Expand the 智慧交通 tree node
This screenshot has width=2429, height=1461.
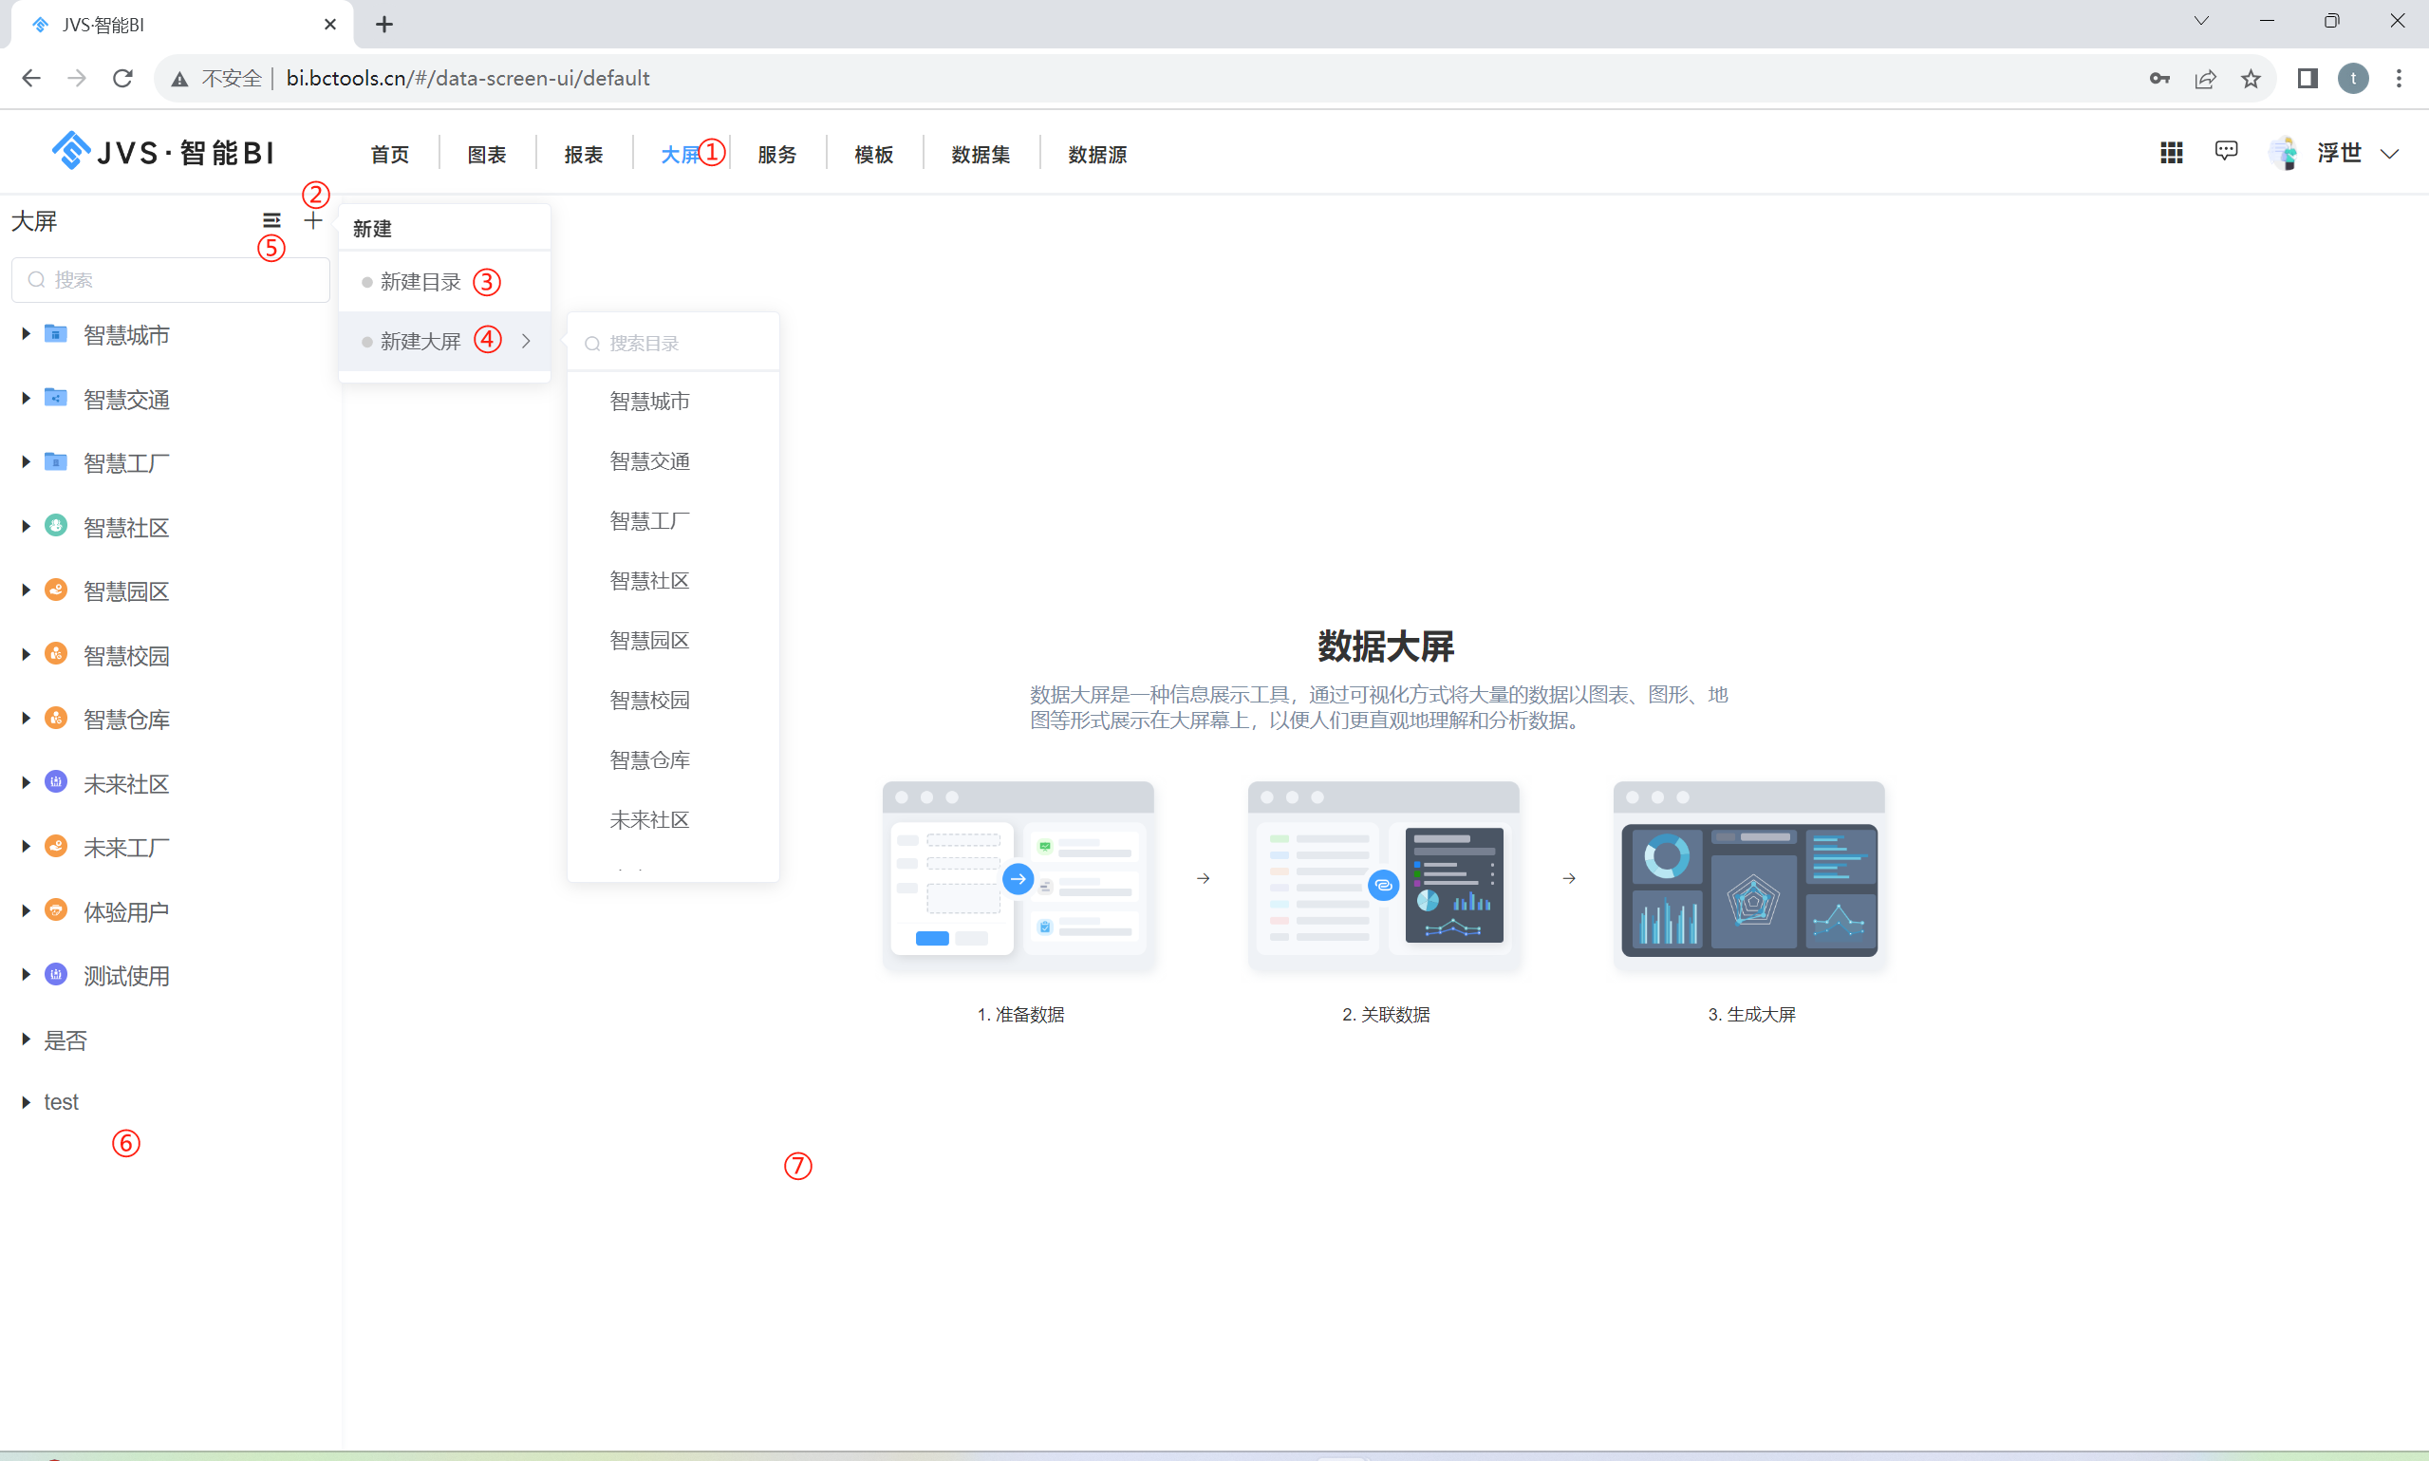26,398
